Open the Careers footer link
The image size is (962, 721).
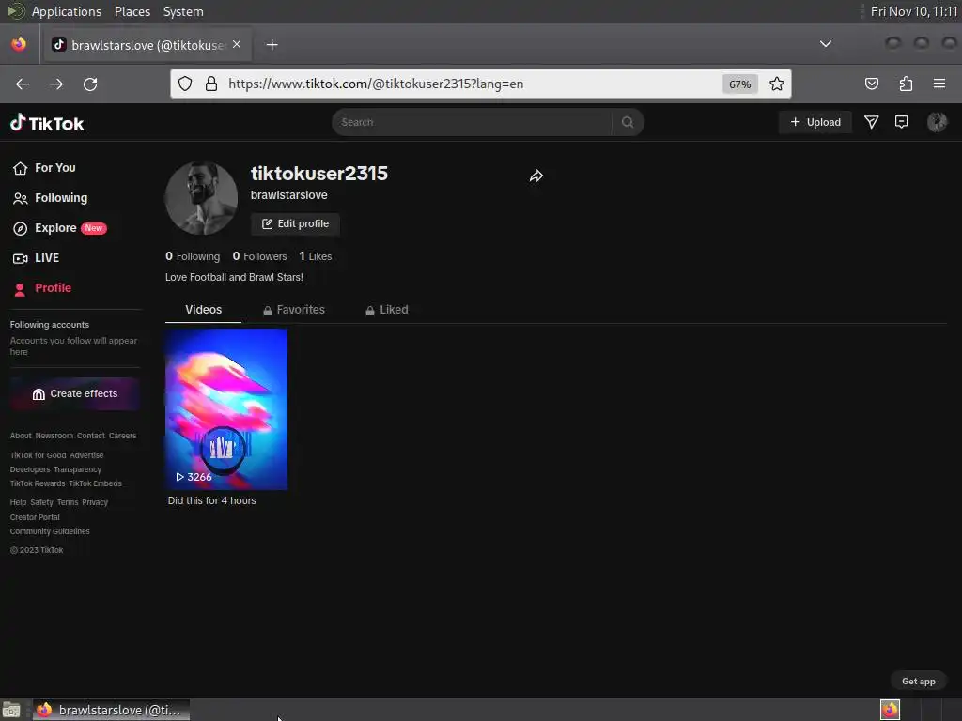pyautogui.click(x=123, y=436)
